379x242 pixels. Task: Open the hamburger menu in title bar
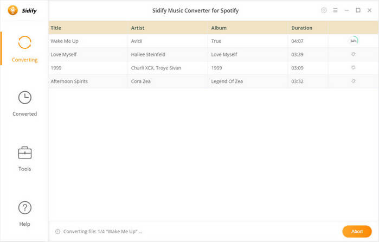335,10
